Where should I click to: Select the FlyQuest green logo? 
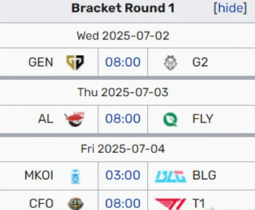[170, 120]
